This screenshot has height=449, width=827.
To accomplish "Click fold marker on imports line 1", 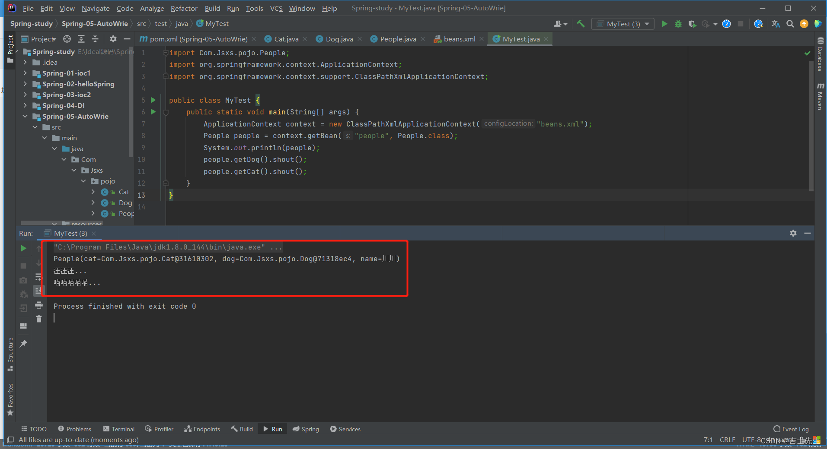I will click(x=165, y=53).
